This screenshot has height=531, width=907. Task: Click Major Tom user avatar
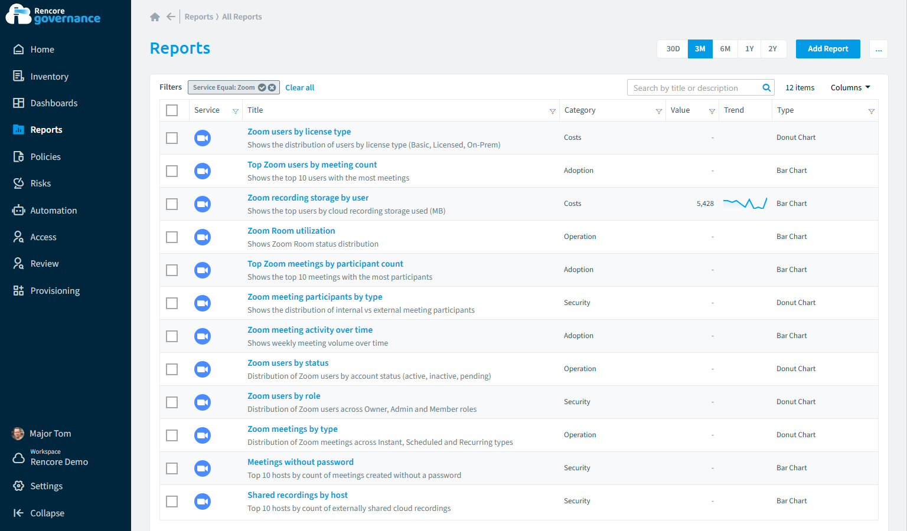pyautogui.click(x=18, y=434)
